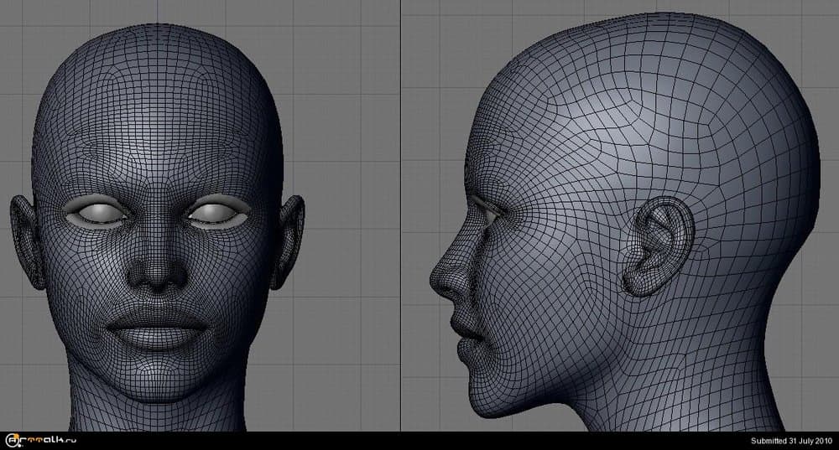The image size is (839, 450).
Task: Click the "Submitted 31 July 2010" text
Action: [x=791, y=441]
